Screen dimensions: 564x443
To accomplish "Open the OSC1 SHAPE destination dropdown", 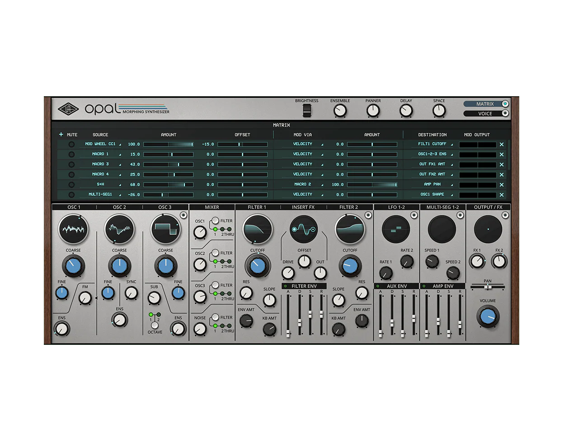I will 432,194.
